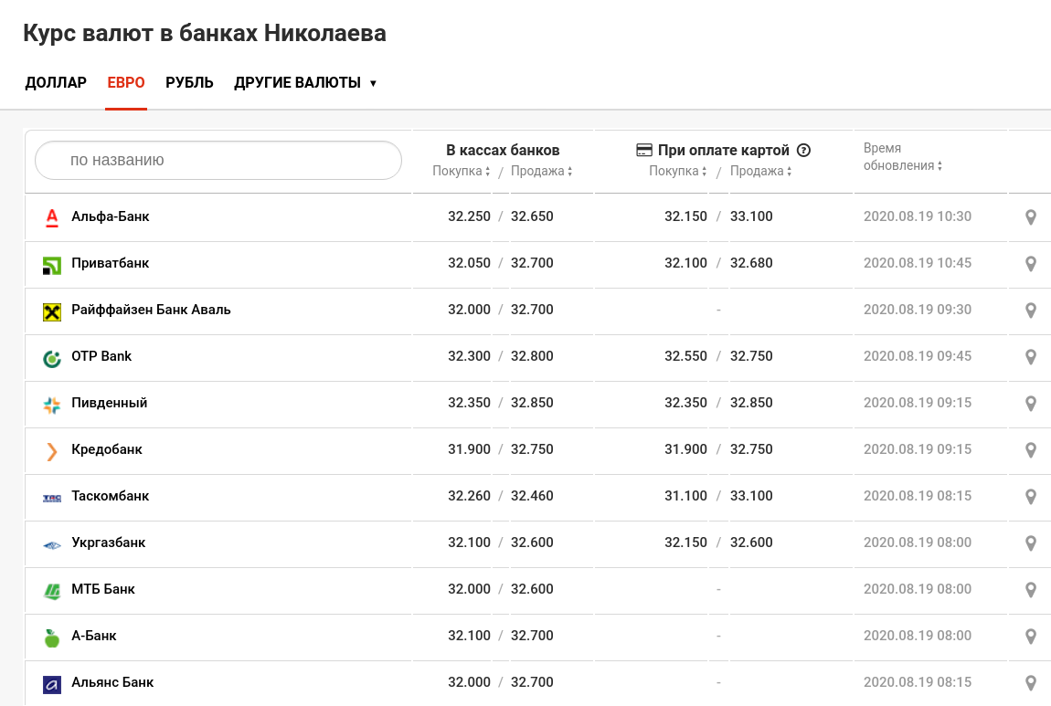Click Таскомбанк cash buy rate 32.260
Screen dimensions: 1051x706
(469, 496)
